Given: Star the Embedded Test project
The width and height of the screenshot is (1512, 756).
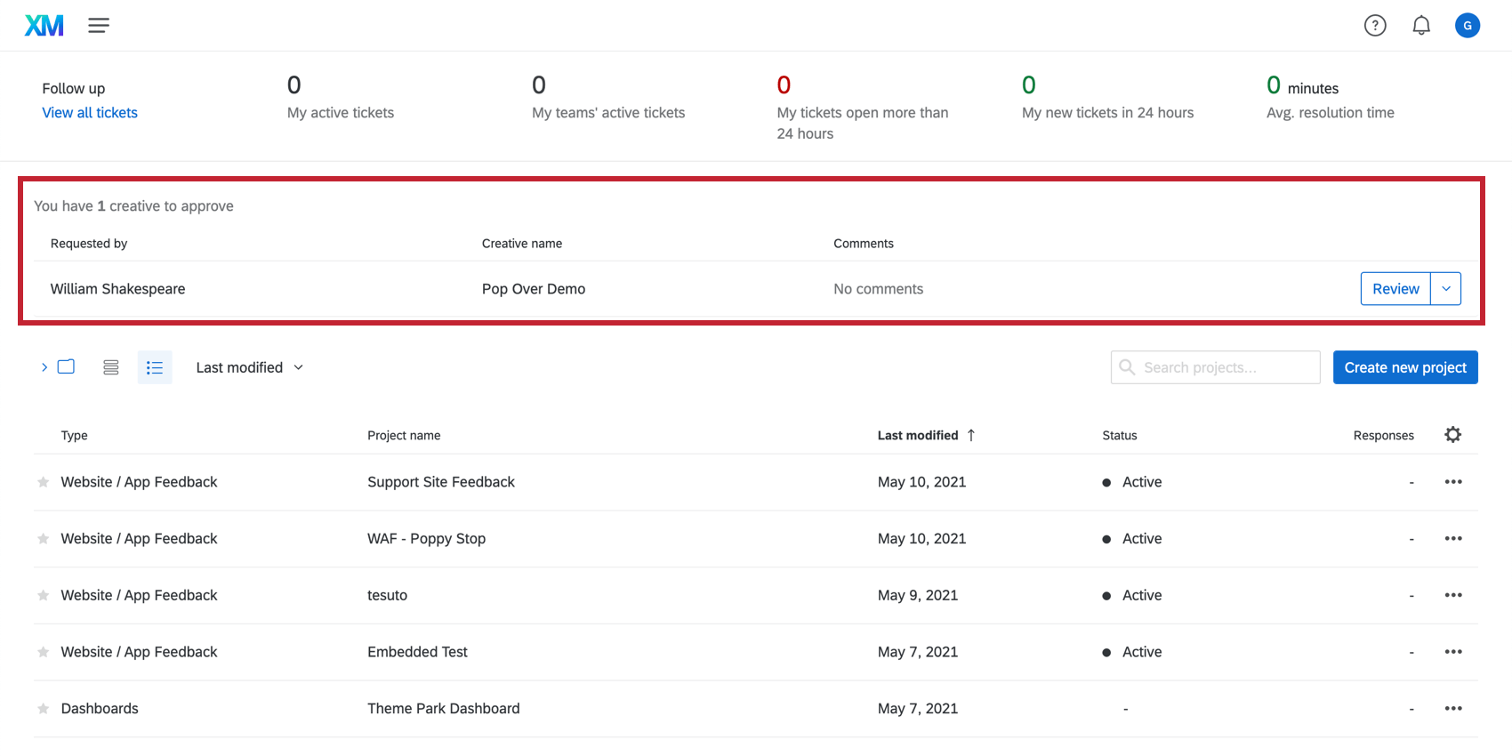Looking at the screenshot, I should pyautogui.click(x=44, y=652).
